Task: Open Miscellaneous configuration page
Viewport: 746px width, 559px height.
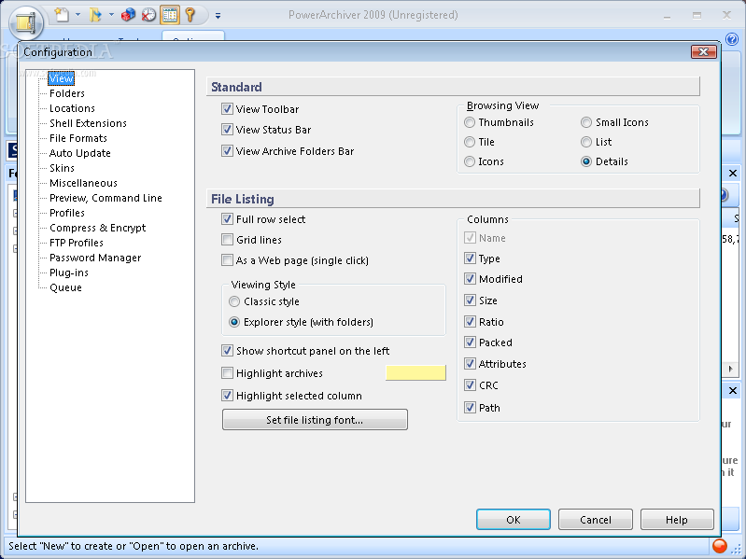Action: (x=83, y=183)
